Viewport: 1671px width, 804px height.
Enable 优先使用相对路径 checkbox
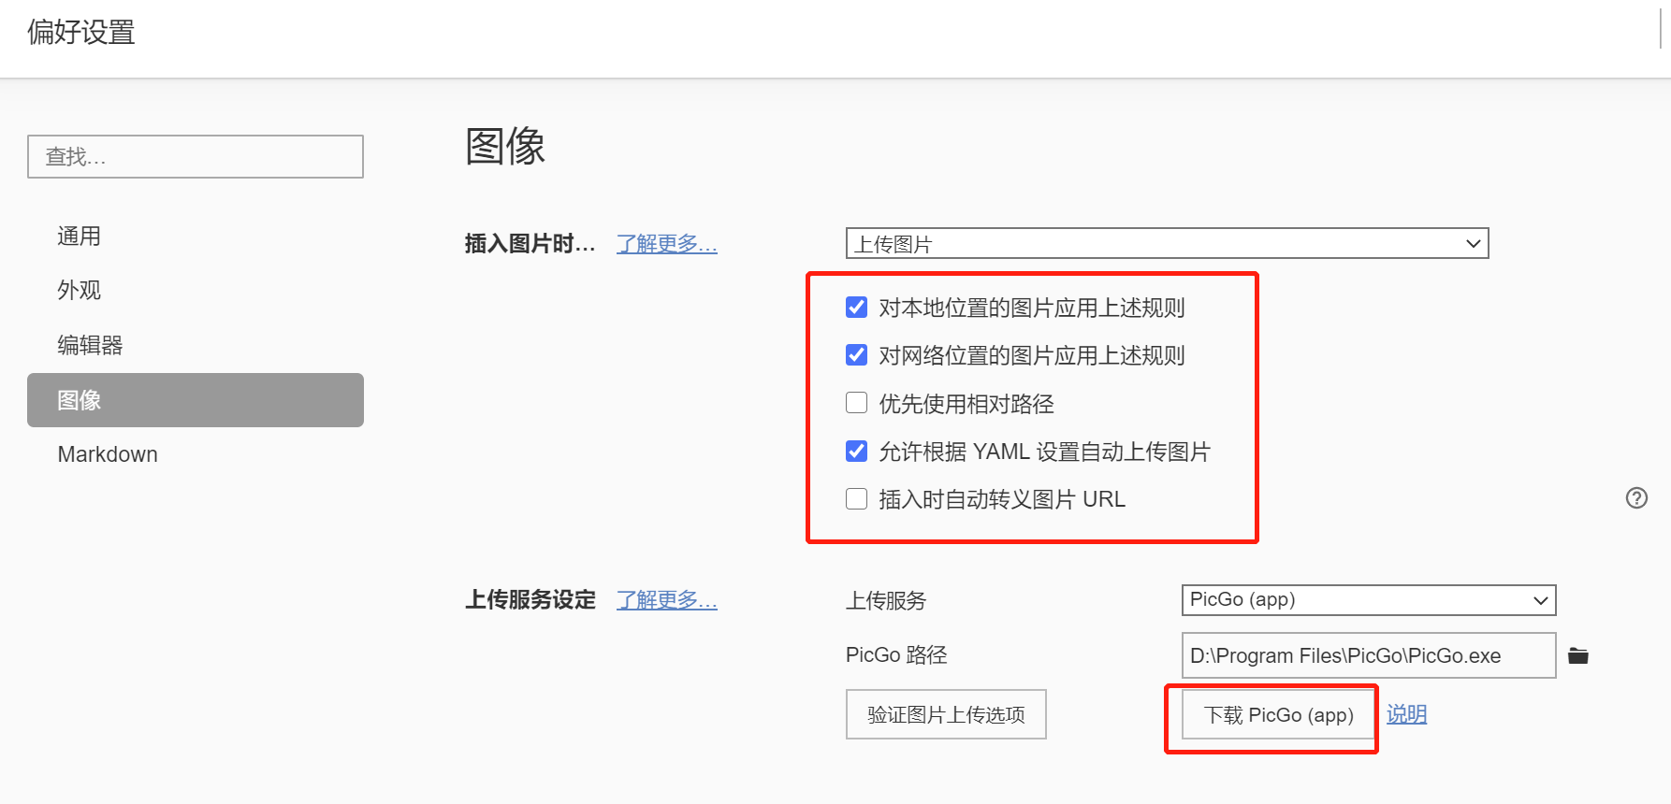point(856,403)
